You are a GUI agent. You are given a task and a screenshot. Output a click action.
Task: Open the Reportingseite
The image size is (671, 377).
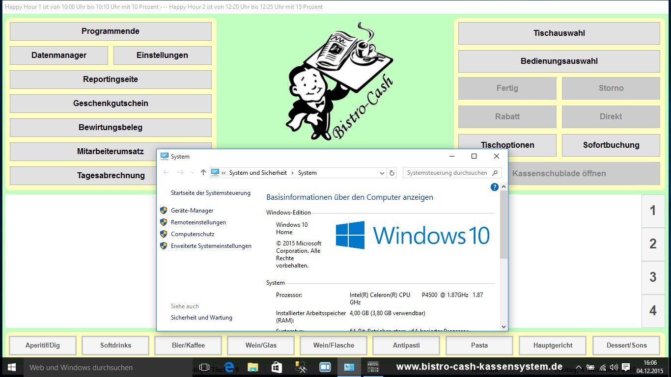[111, 80]
